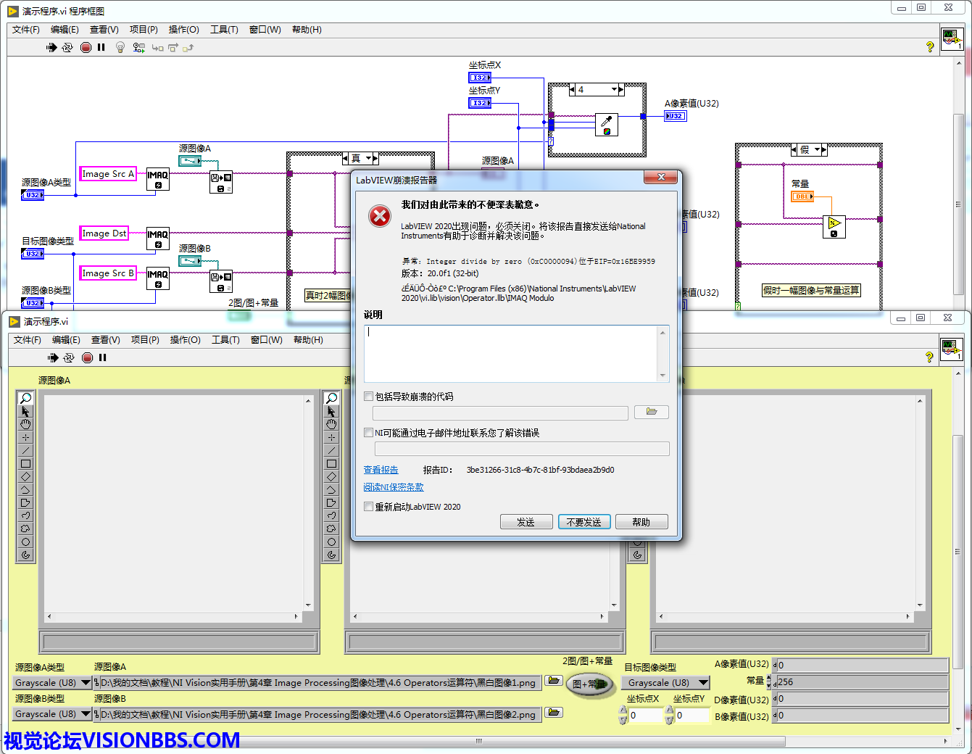
Task: Check 重新启动LabVIEW 2020 option
Action: click(369, 507)
